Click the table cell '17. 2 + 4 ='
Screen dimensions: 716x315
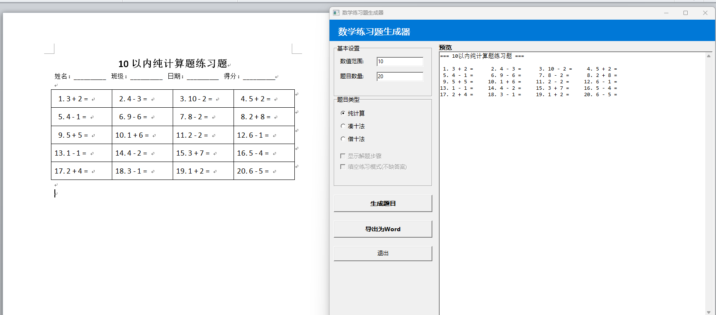coord(81,171)
